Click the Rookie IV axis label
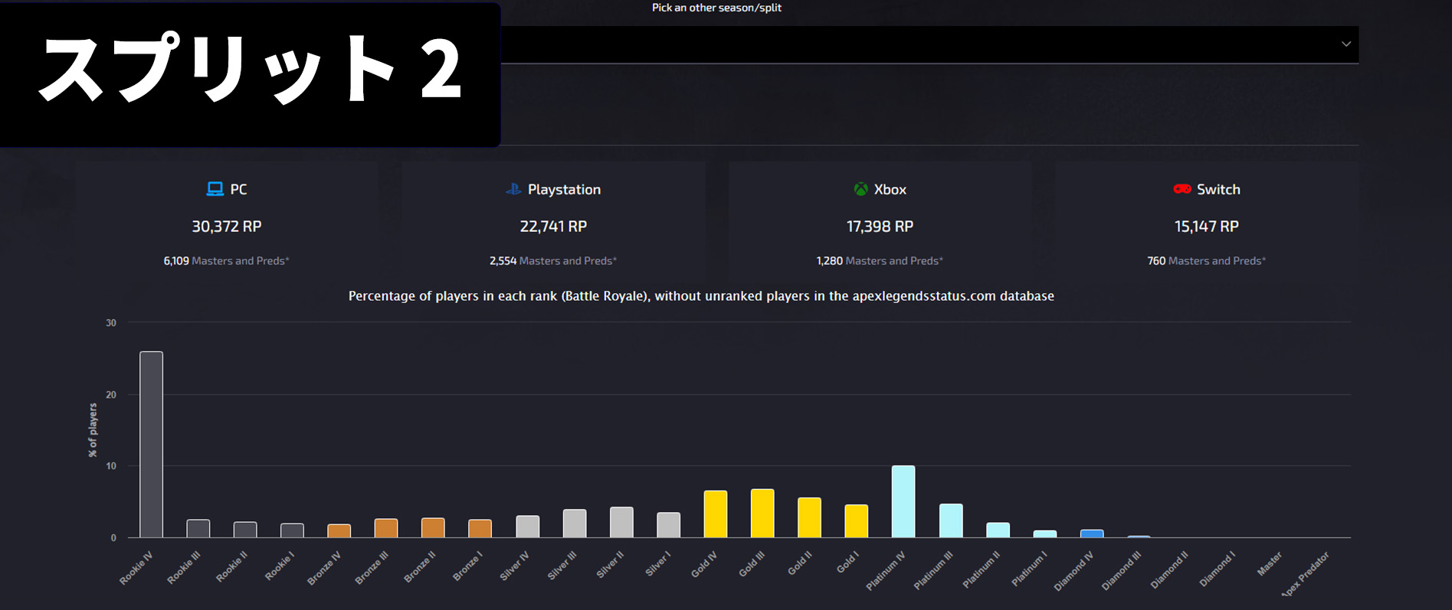 tap(136, 568)
